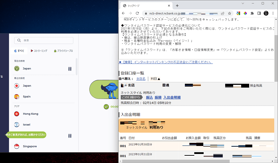Connect to Spain server
Viewport: 278px width, 163px height.
(x=27, y=97)
